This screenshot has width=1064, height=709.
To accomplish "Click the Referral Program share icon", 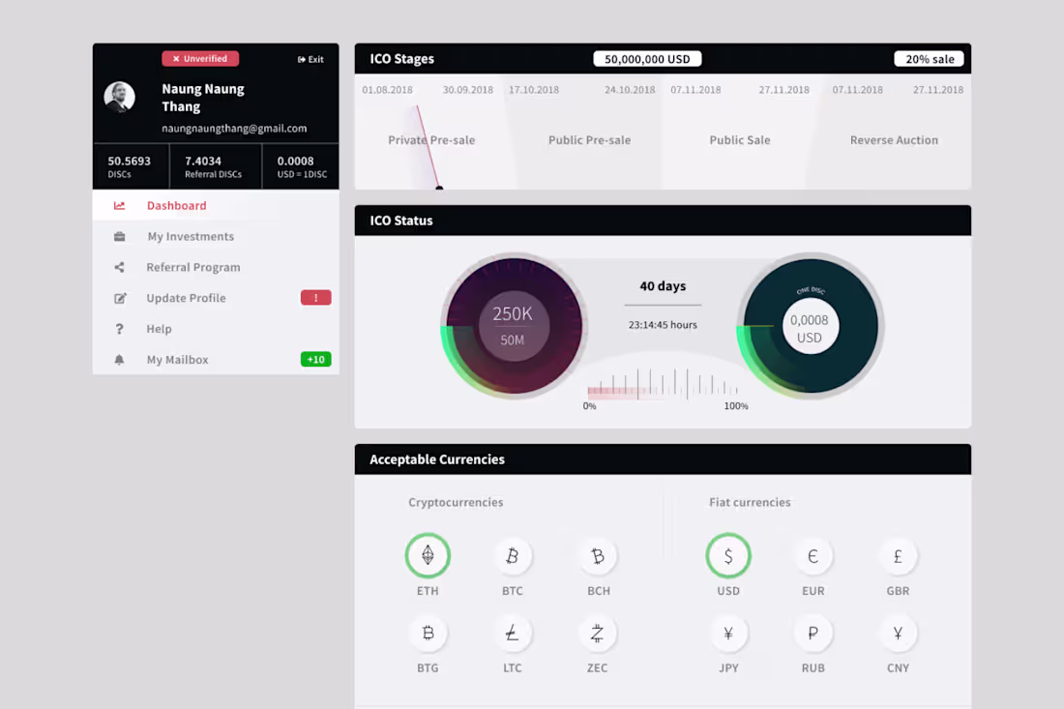I will [x=119, y=267].
